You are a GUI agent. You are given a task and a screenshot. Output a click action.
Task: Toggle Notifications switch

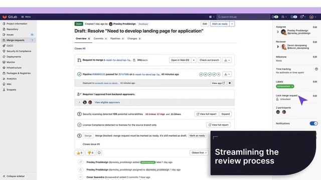(313, 123)
